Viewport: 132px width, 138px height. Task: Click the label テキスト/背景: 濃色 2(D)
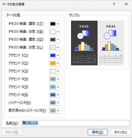point(26,39)
